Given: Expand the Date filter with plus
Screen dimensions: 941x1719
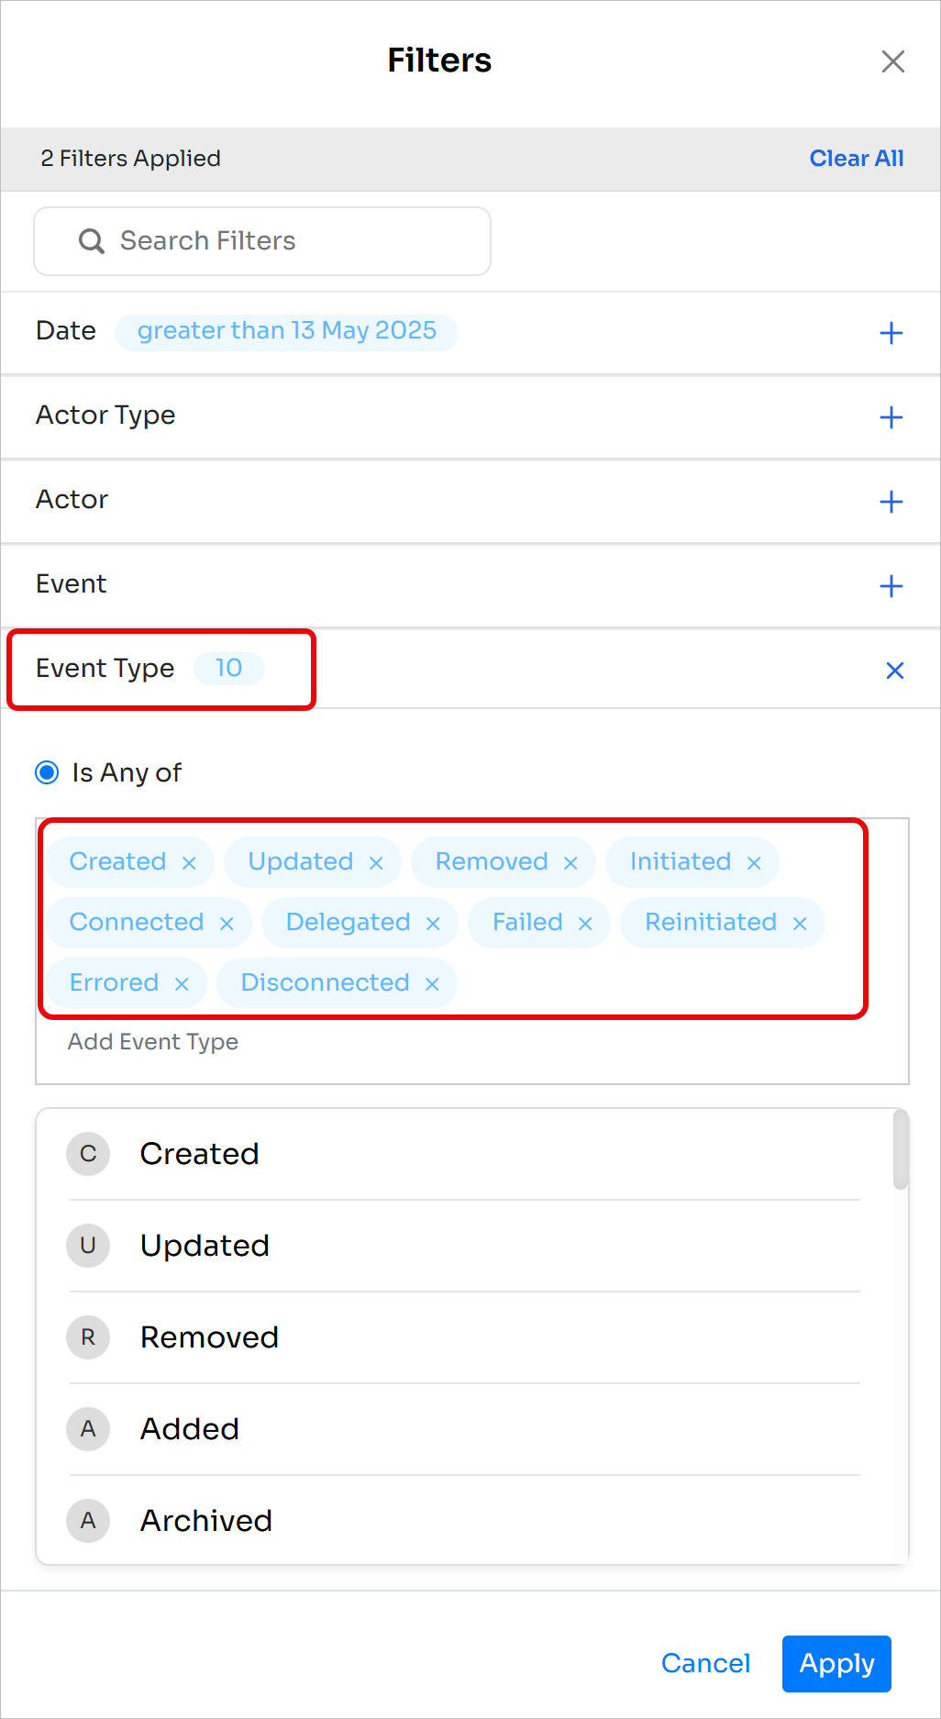Looking at the screenshot, I should click(x=891, y=333).
